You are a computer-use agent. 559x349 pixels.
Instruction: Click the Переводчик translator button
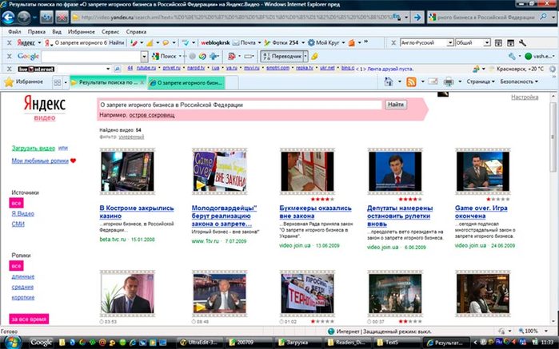coord(282,56)
